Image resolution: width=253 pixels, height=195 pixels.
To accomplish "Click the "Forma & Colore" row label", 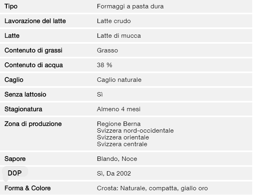I will point(27,188).
